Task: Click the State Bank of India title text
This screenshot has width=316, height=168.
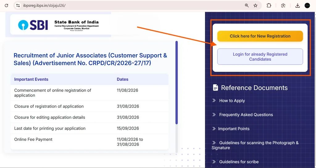Action: coord(77,22)
